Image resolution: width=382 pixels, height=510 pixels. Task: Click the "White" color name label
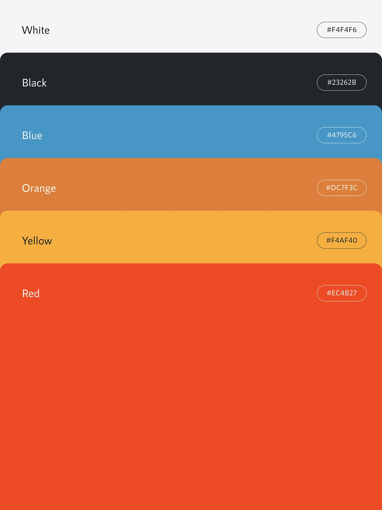click(36, 30)
